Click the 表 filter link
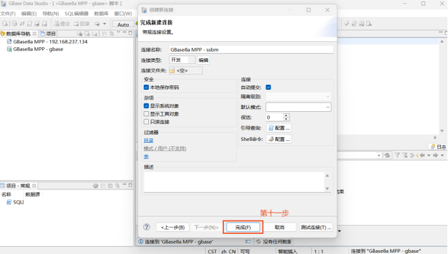This screenshot has width=448, height=254. click(x=146, y=156)
